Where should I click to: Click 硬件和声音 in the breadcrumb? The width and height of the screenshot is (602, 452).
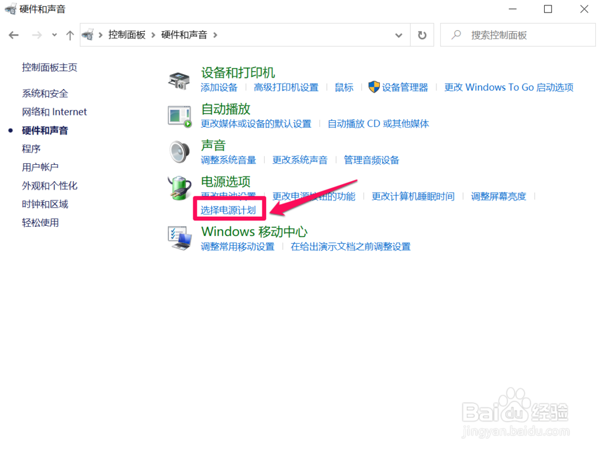click(184, 34)
